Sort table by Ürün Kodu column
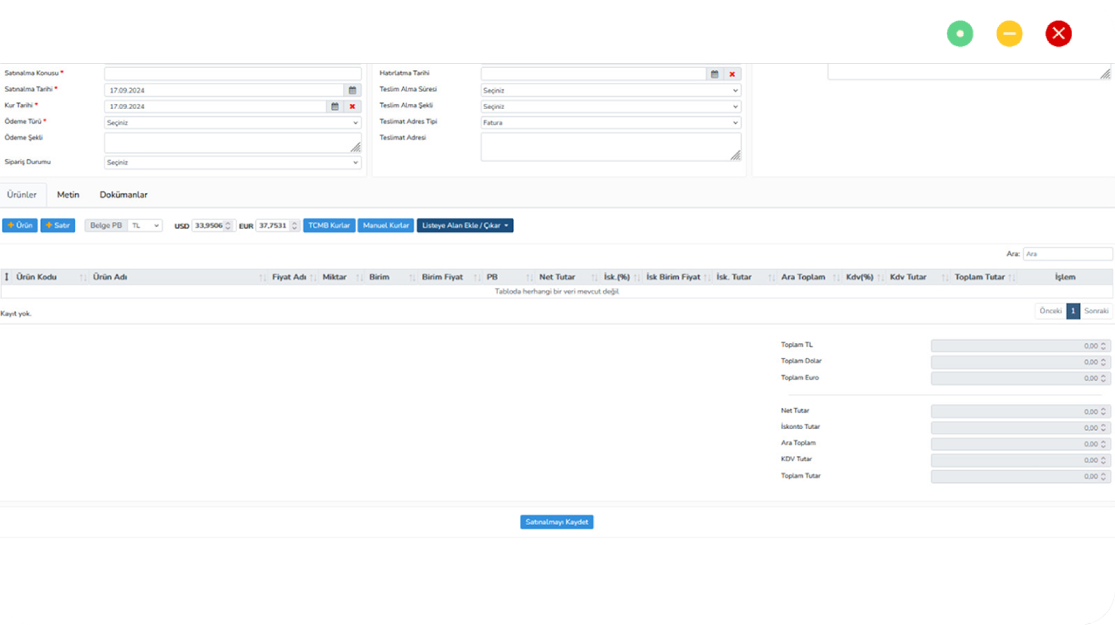Screen dimensions: 1115x625 coord(50,277)
